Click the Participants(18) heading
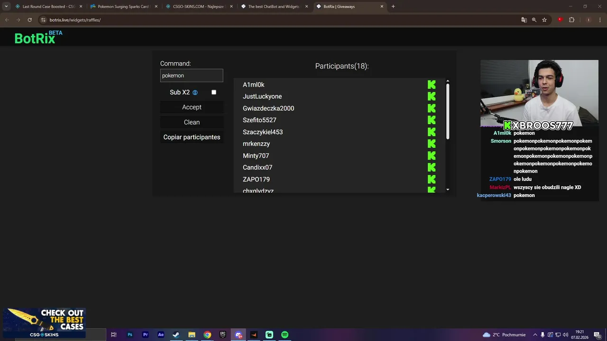 click(x=342, y=66)
